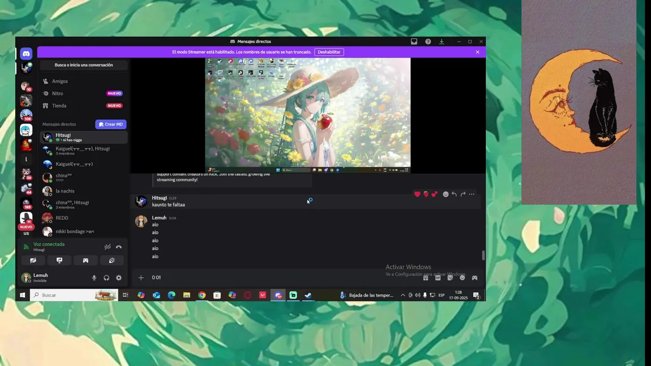The image size is (651, 366).
Task: Open the server with 10 notification badge
Action: 26,86
